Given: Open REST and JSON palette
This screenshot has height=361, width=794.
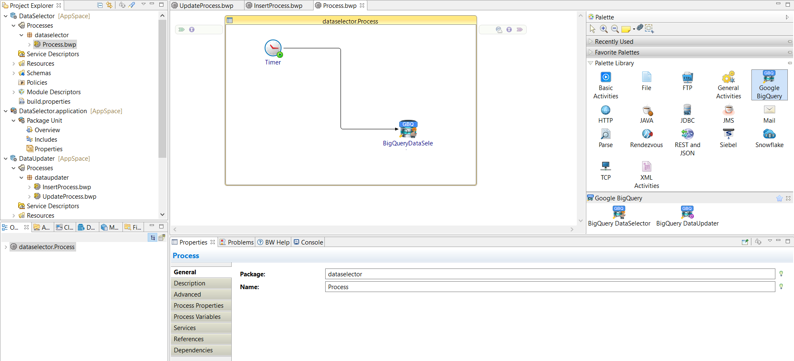Looking at the screenshot, I should pyautogui.click(x=687, y=143).
